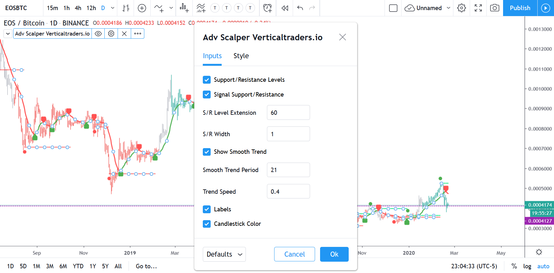Viewport: 554px width, 273px height.
Task: Open the financials bar chart icon
Action: (184, 8)
